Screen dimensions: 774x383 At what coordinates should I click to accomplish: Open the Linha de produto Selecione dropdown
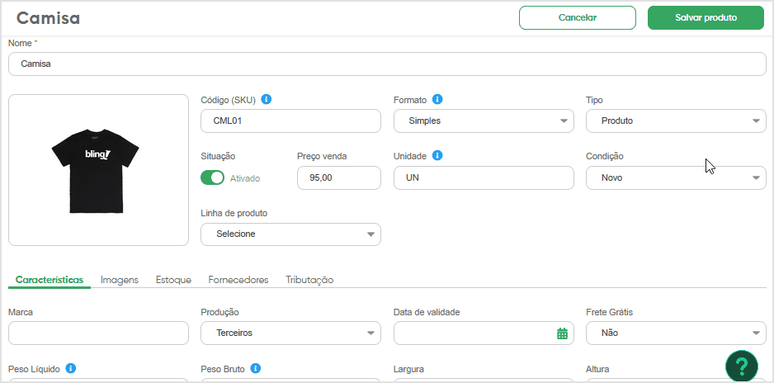(x=290, y=234)
